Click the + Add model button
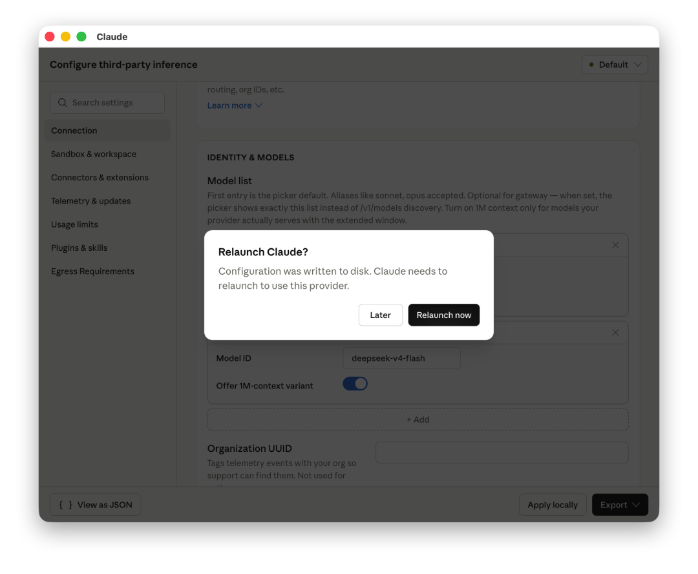The image size is (698, 574). 418,420
